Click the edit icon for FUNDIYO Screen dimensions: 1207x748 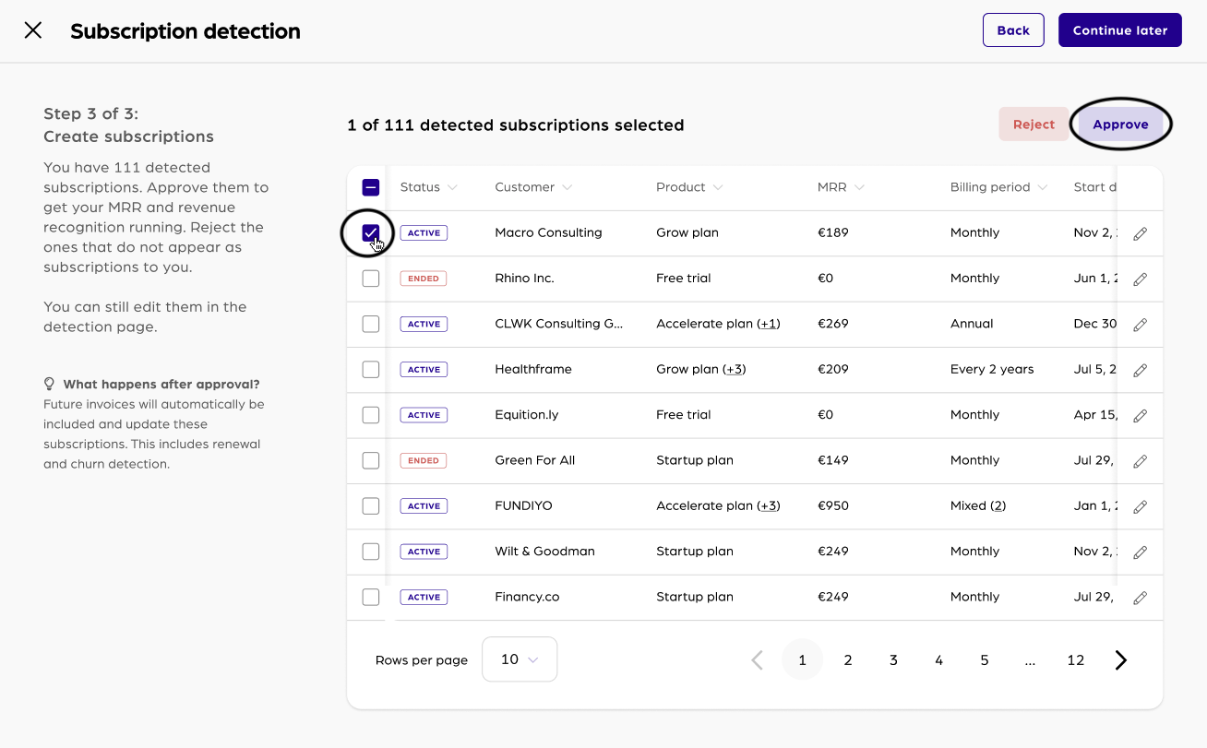[x=1140, y=507]
